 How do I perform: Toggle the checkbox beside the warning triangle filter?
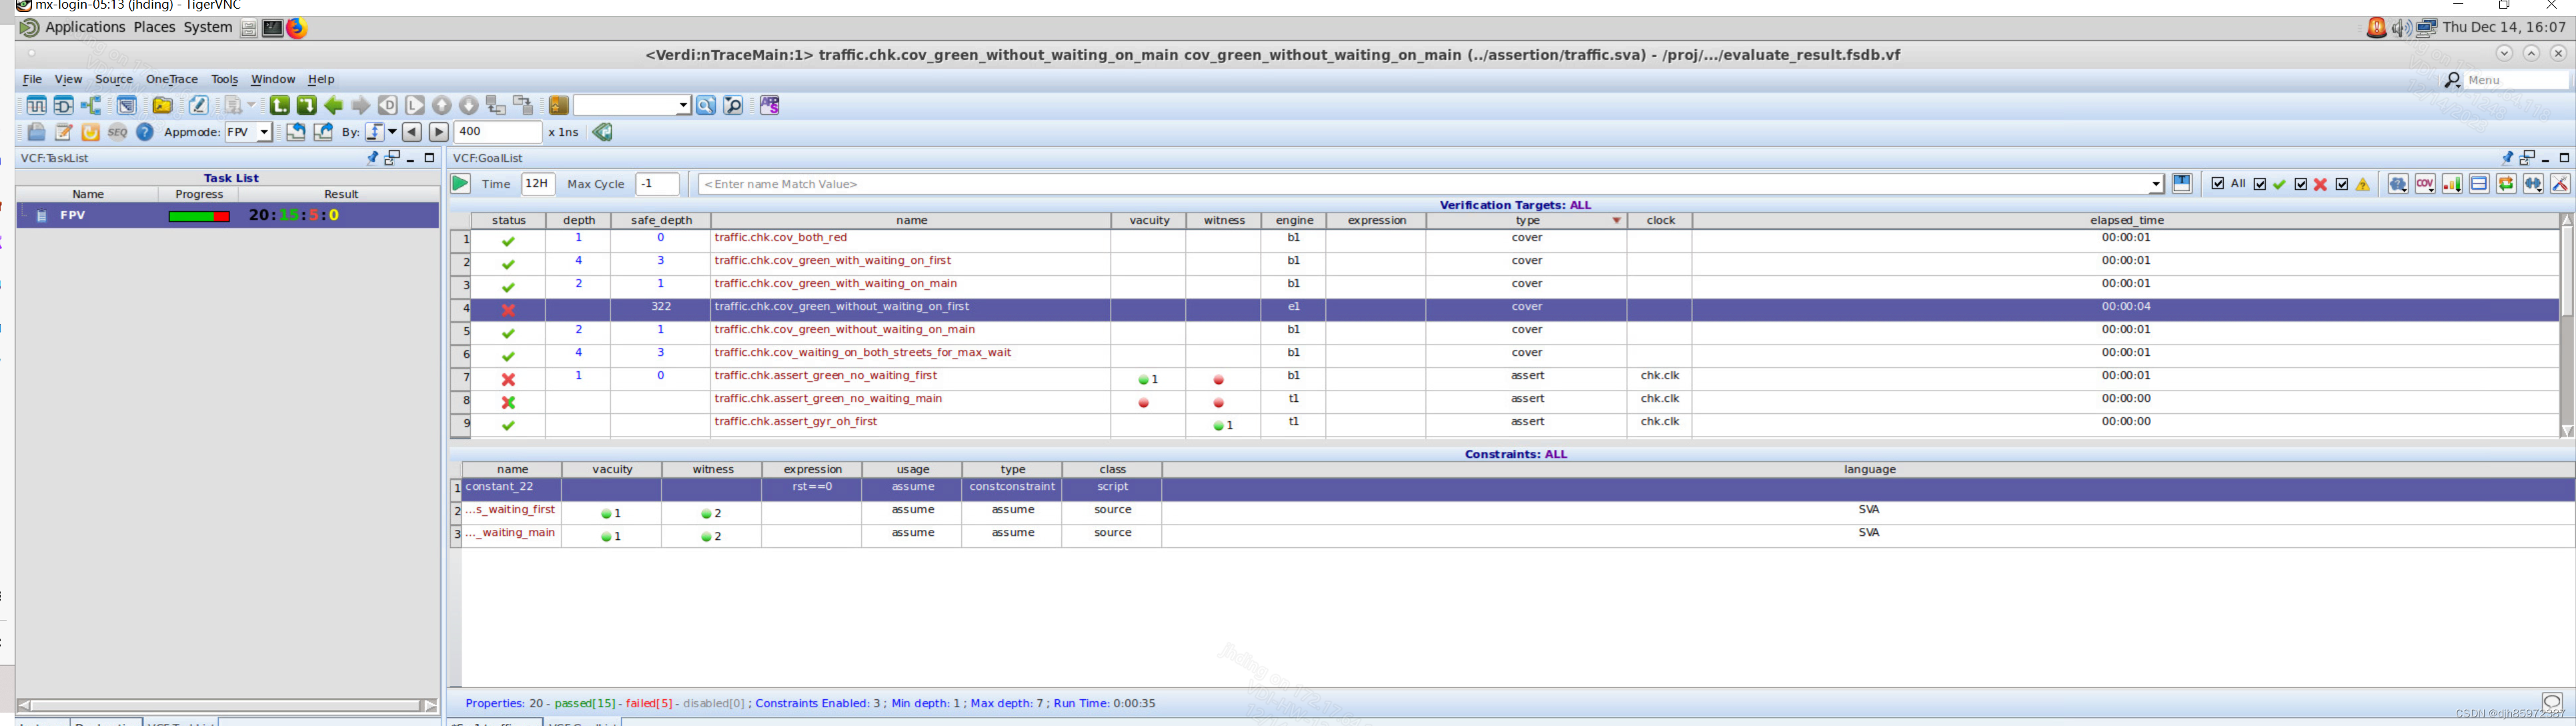[2341, 184]
